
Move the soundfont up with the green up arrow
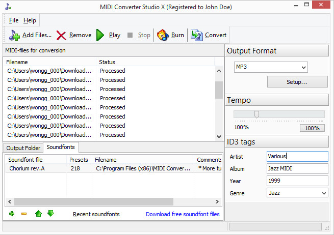pos(39,213)
